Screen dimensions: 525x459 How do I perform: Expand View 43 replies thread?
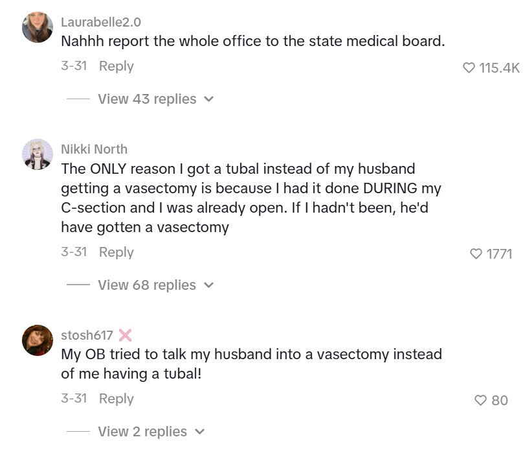coord(147,99)
